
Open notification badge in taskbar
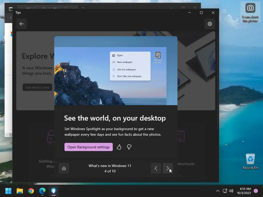(x=256, y=191)
